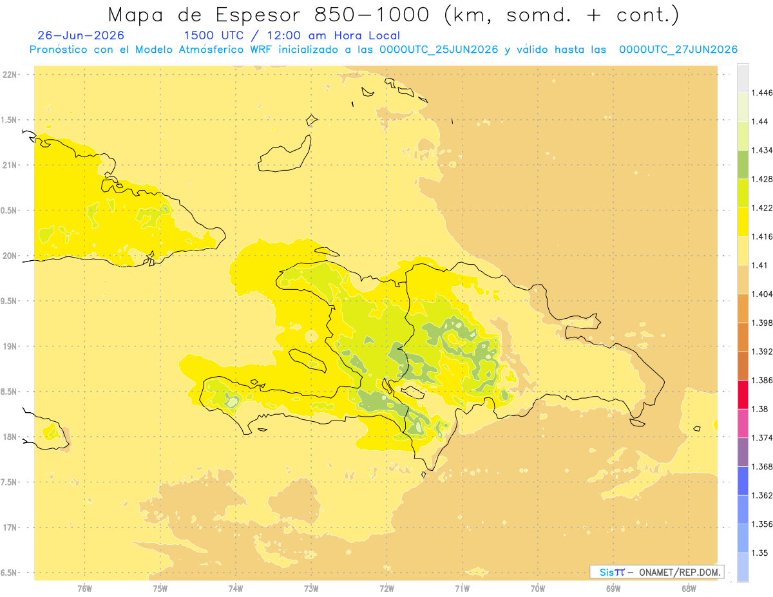Click the legend value 1.434
This screenshot has width=773, height=597.
762,150
